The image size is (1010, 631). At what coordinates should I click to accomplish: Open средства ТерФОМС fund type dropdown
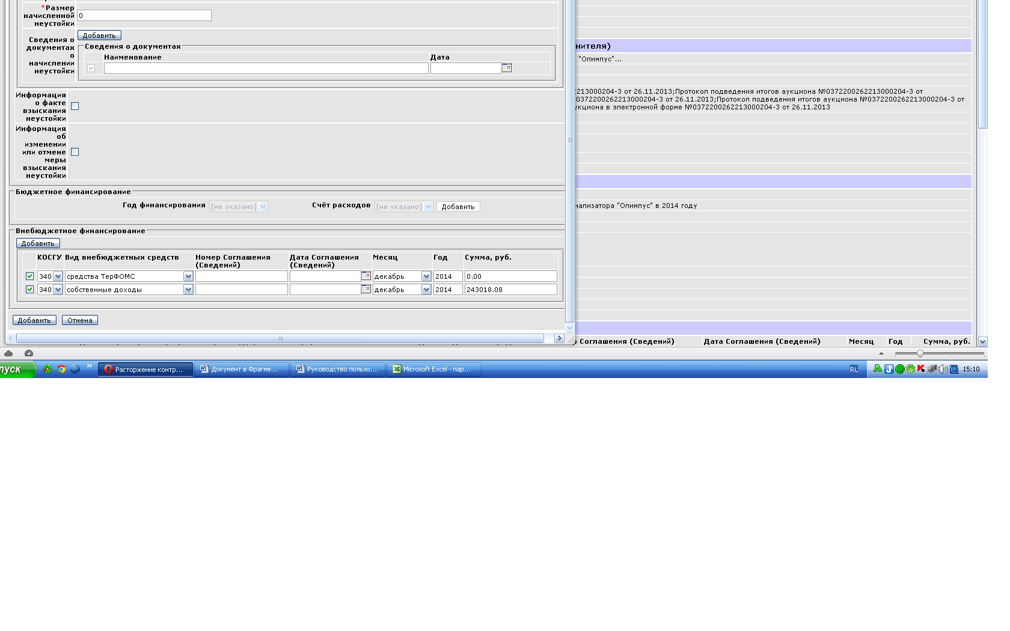click(129, 276)
